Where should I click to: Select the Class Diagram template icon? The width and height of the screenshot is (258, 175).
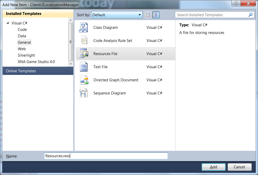tap(83, 28)
